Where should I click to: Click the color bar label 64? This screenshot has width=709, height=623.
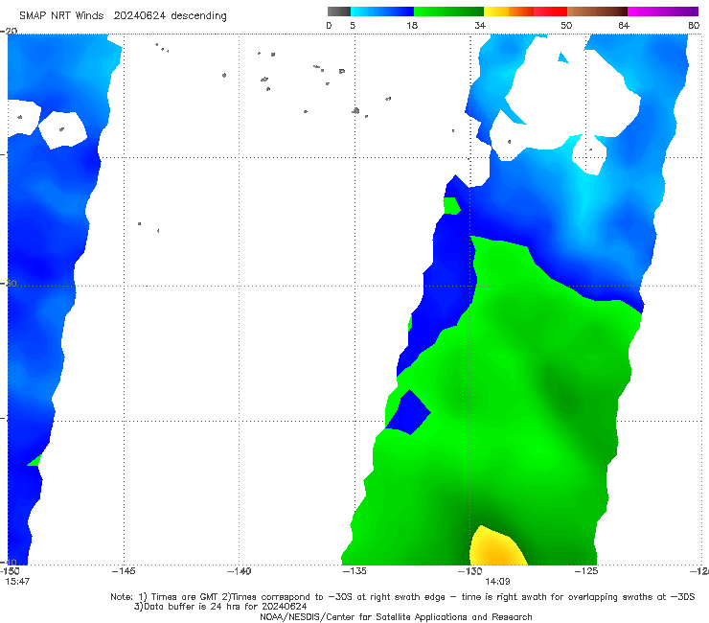point(624,25)
